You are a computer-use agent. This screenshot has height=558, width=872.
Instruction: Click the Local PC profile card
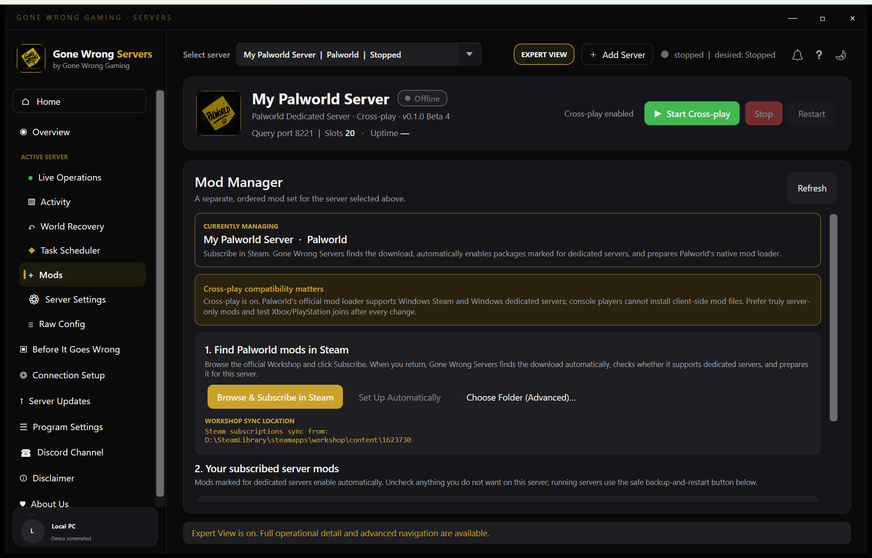[x=85, y=527]
